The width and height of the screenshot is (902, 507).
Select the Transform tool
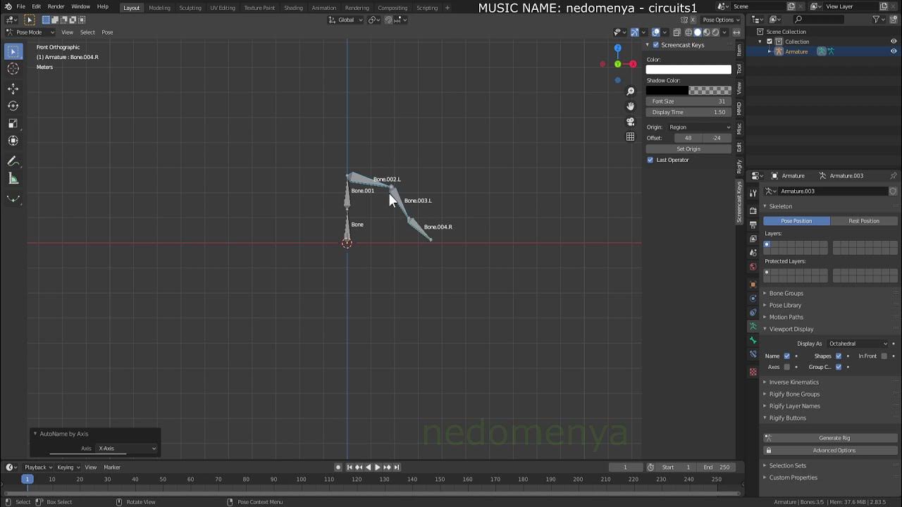coord(13,140)
